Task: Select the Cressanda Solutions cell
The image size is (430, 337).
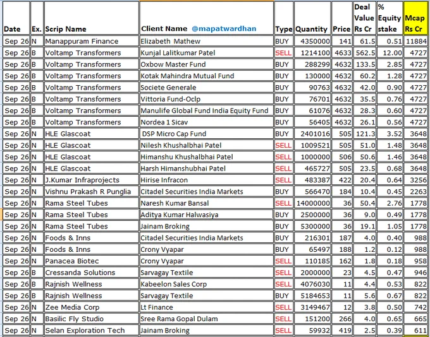Action: 91,273
